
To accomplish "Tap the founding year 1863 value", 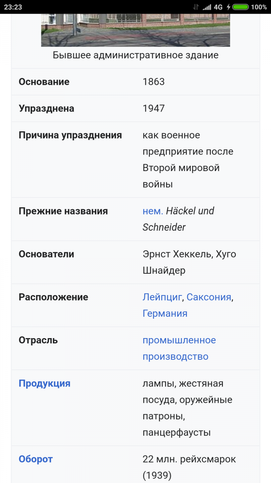I will coord(154,82).
